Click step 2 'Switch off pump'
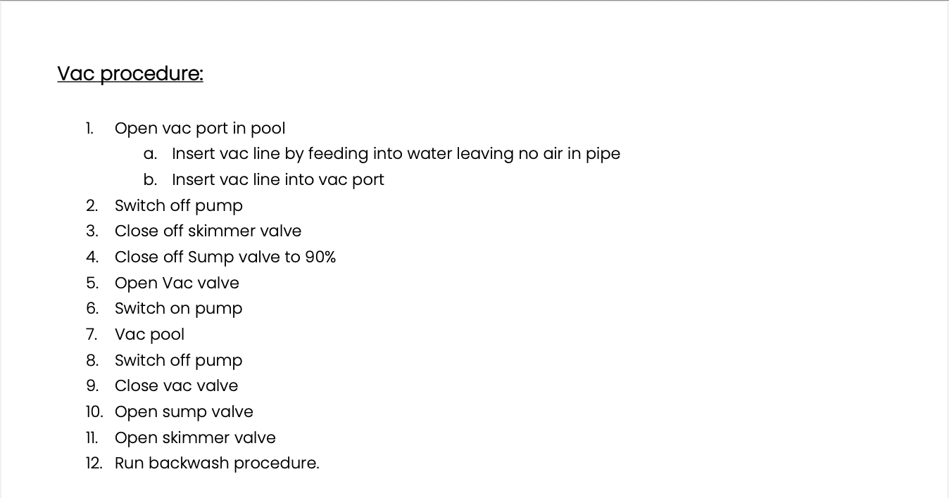This screenshot has width=949, height=498. click(x=179, y=206)
